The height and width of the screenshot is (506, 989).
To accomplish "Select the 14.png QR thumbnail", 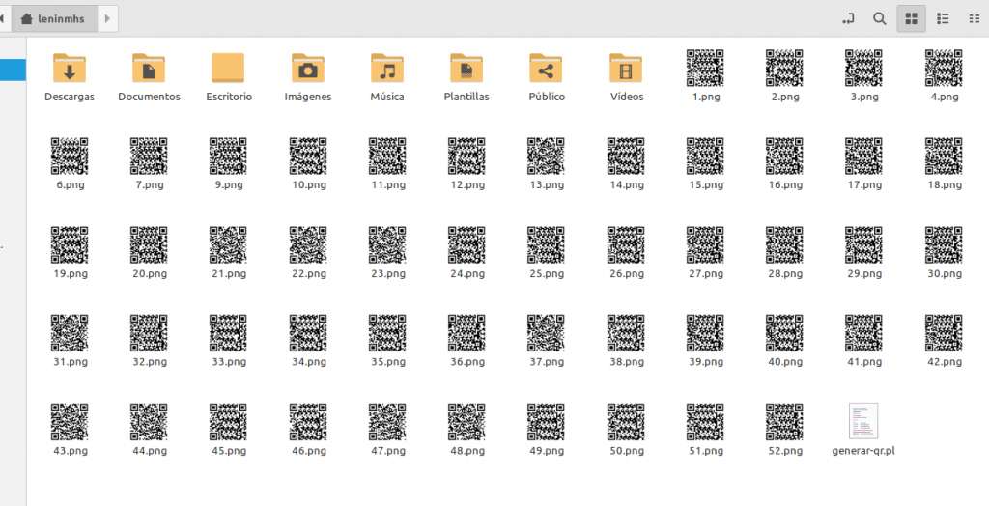I will click(x=626, y=156).
